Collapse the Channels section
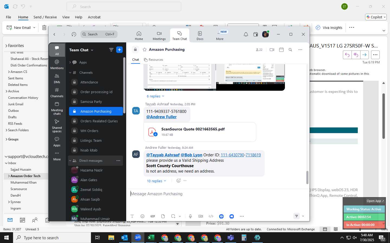The height and width of the screenshot is (243, 390). click(70, 73)
